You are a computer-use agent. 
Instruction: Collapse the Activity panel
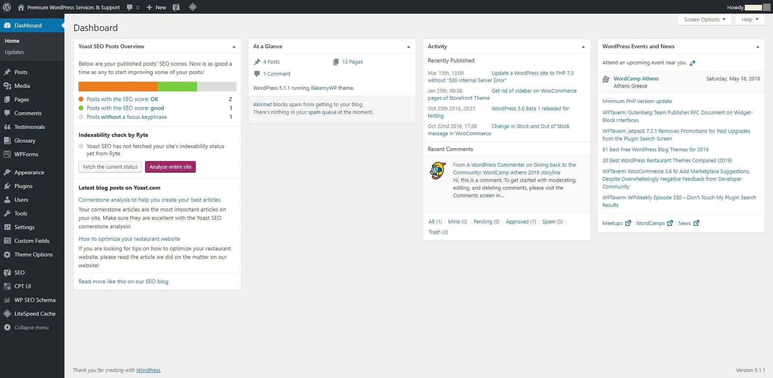pyautogui.click(x=583, y=47)
